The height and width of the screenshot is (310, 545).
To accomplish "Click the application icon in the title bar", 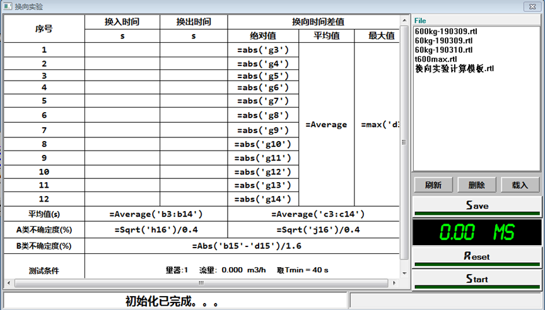I will coord(8,6).
